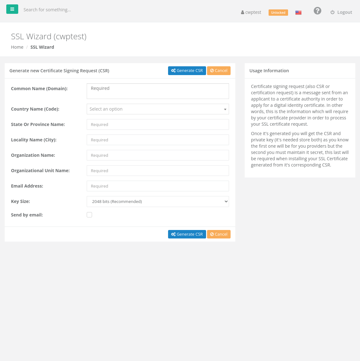Click the cwptest username link
360x361 pixels.
pos(251,12)
